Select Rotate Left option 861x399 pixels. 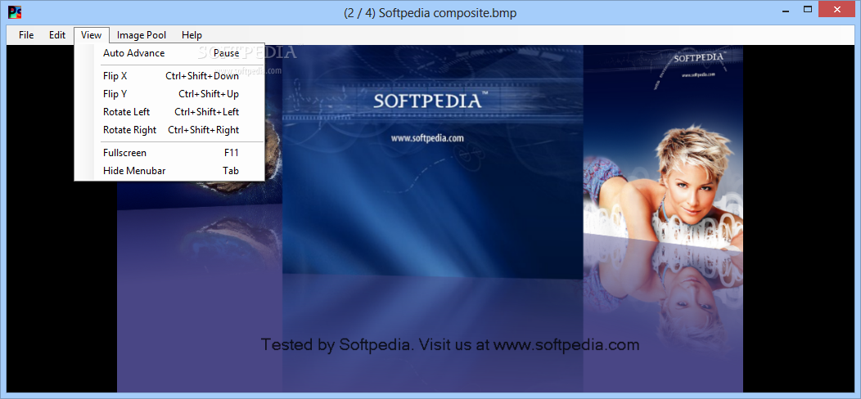[169, 112]
